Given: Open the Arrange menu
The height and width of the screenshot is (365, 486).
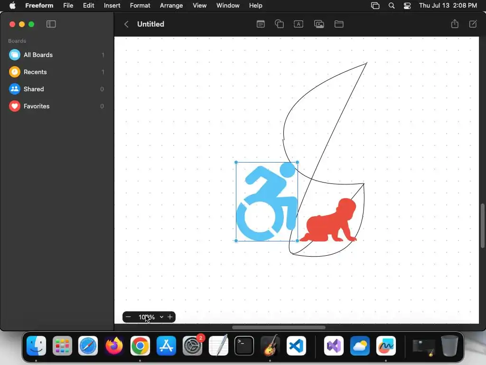Looking at the screenshot, I should (171, 6).
